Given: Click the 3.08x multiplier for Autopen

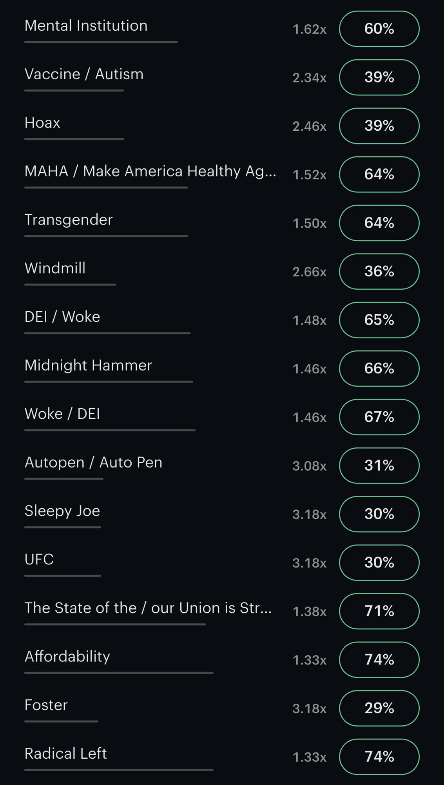Looking at the screenshot, I should 309,466.
